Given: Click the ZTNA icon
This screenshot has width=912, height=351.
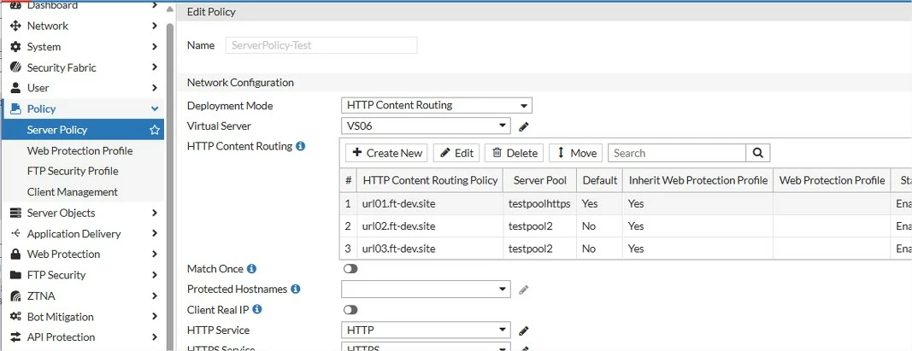Looking at the screenshot, I should point(15,296).
